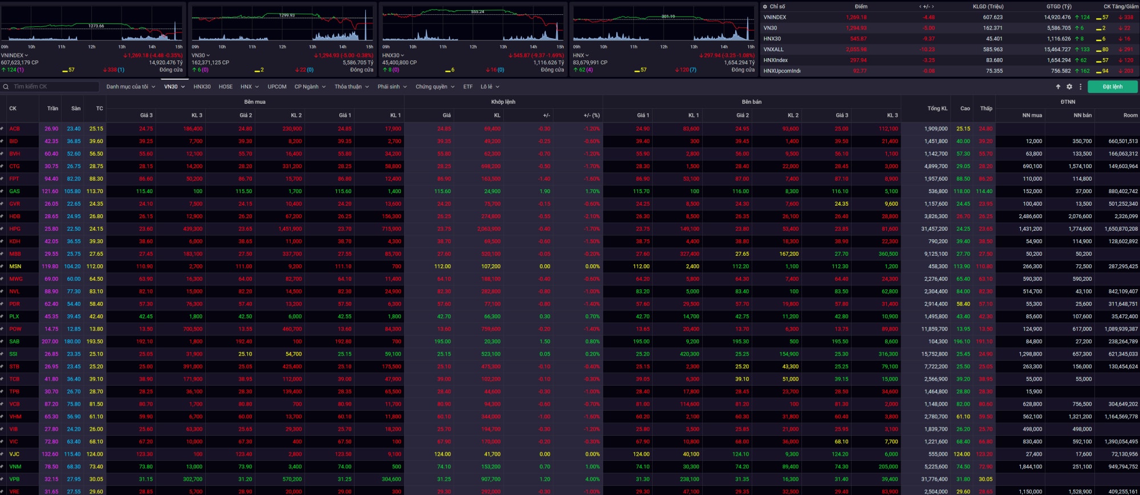Click the +/- (%) column header

(x=591, y=115)
